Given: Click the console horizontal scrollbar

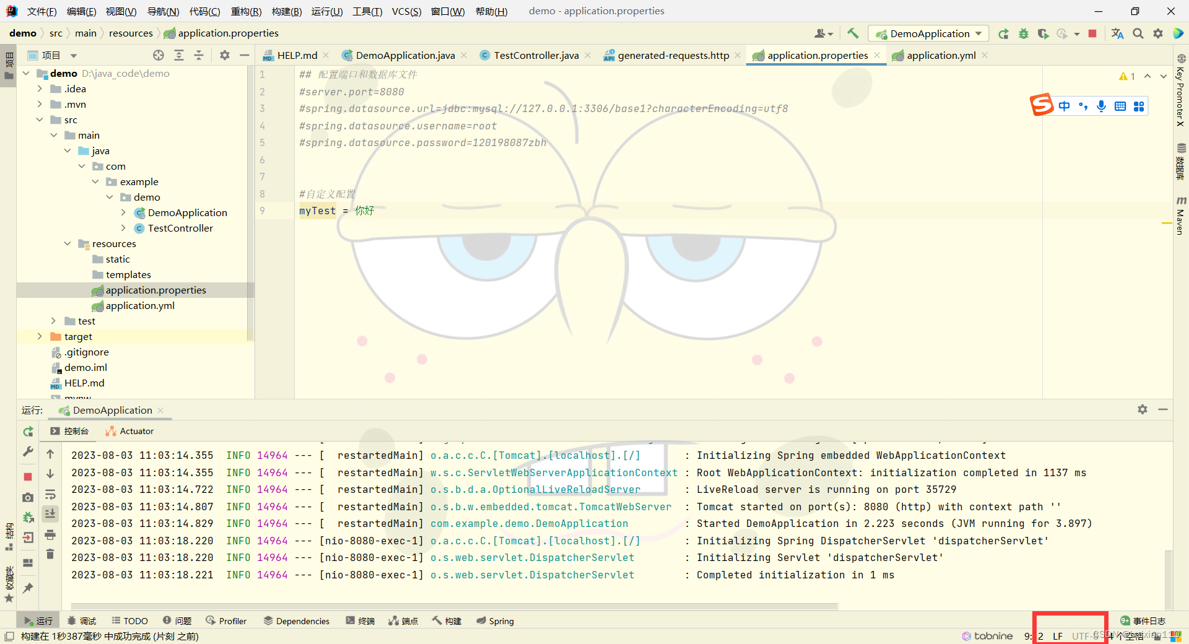Looking at the screenshot, I should tap(455, 606).
